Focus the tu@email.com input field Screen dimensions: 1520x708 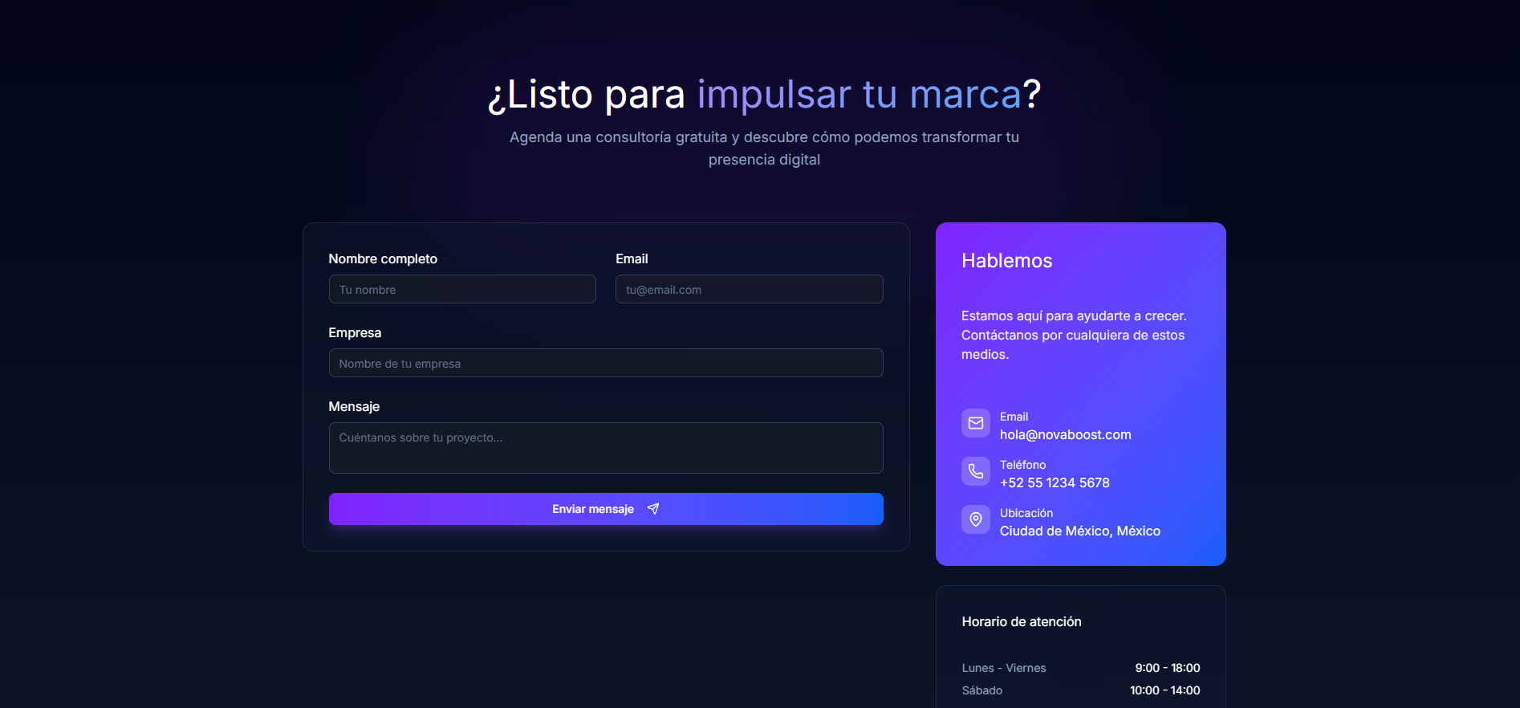tap(749, 290)
